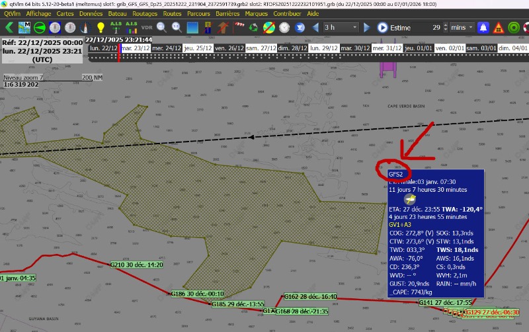This screenshot has height=332, width=529.
Task: Click the yellow light bulb icon
Action: click(101, 28)
